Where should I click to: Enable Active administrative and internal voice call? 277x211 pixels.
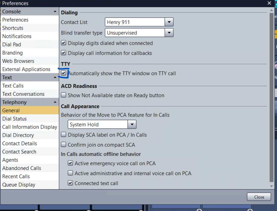[x=70, y=173]
